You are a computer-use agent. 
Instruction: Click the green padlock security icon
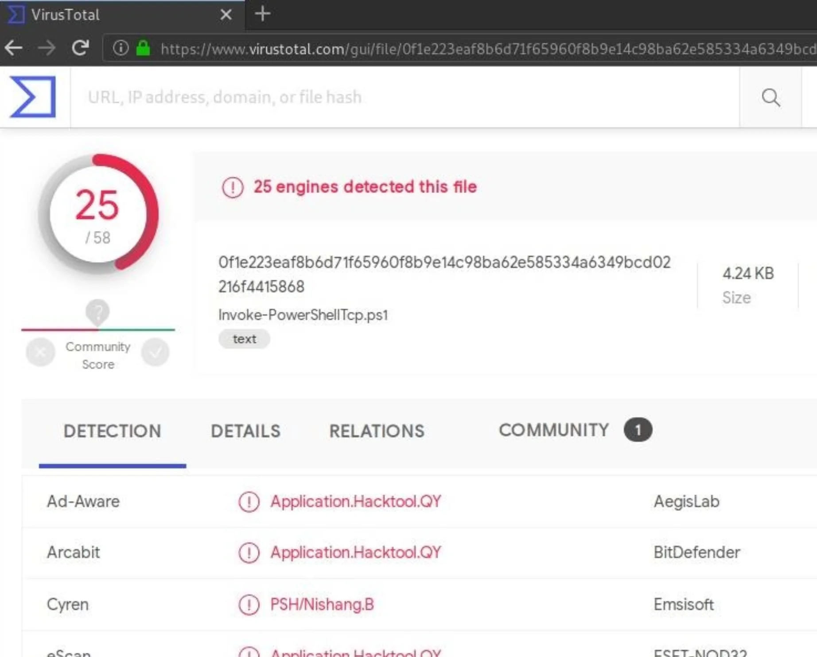click(x=143, y=48)
